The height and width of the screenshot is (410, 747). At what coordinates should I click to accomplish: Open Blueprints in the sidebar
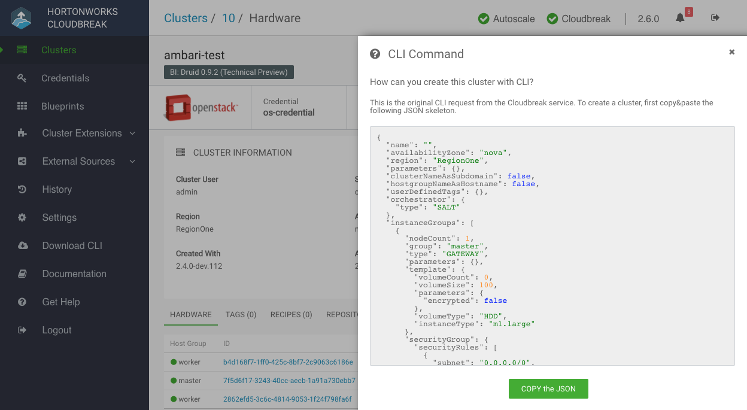point(63,106)
